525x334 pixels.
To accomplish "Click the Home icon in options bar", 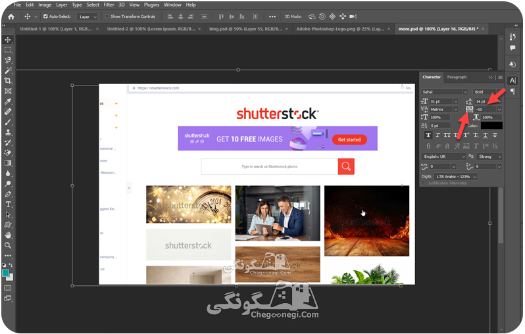I will pos(11,16).
